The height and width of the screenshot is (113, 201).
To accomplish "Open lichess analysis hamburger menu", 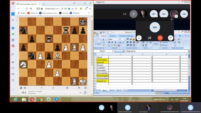I will point(85,88).
